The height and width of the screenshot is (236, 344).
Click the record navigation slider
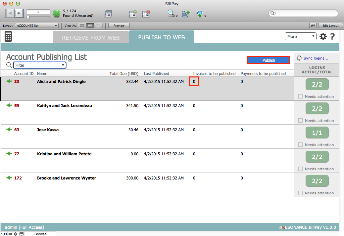38,17
